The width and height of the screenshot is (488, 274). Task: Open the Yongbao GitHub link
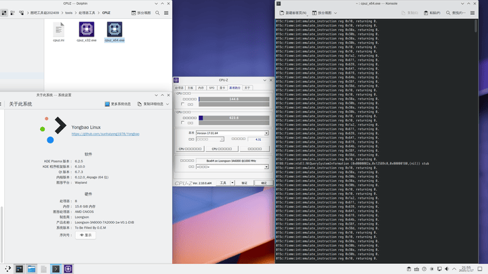click(x=105, y=134)
